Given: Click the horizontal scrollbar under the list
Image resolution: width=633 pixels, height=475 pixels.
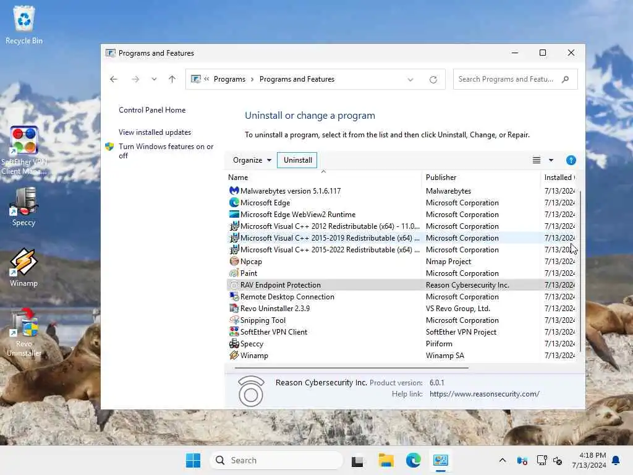Looking at the screenshot, I should (351, 368).
